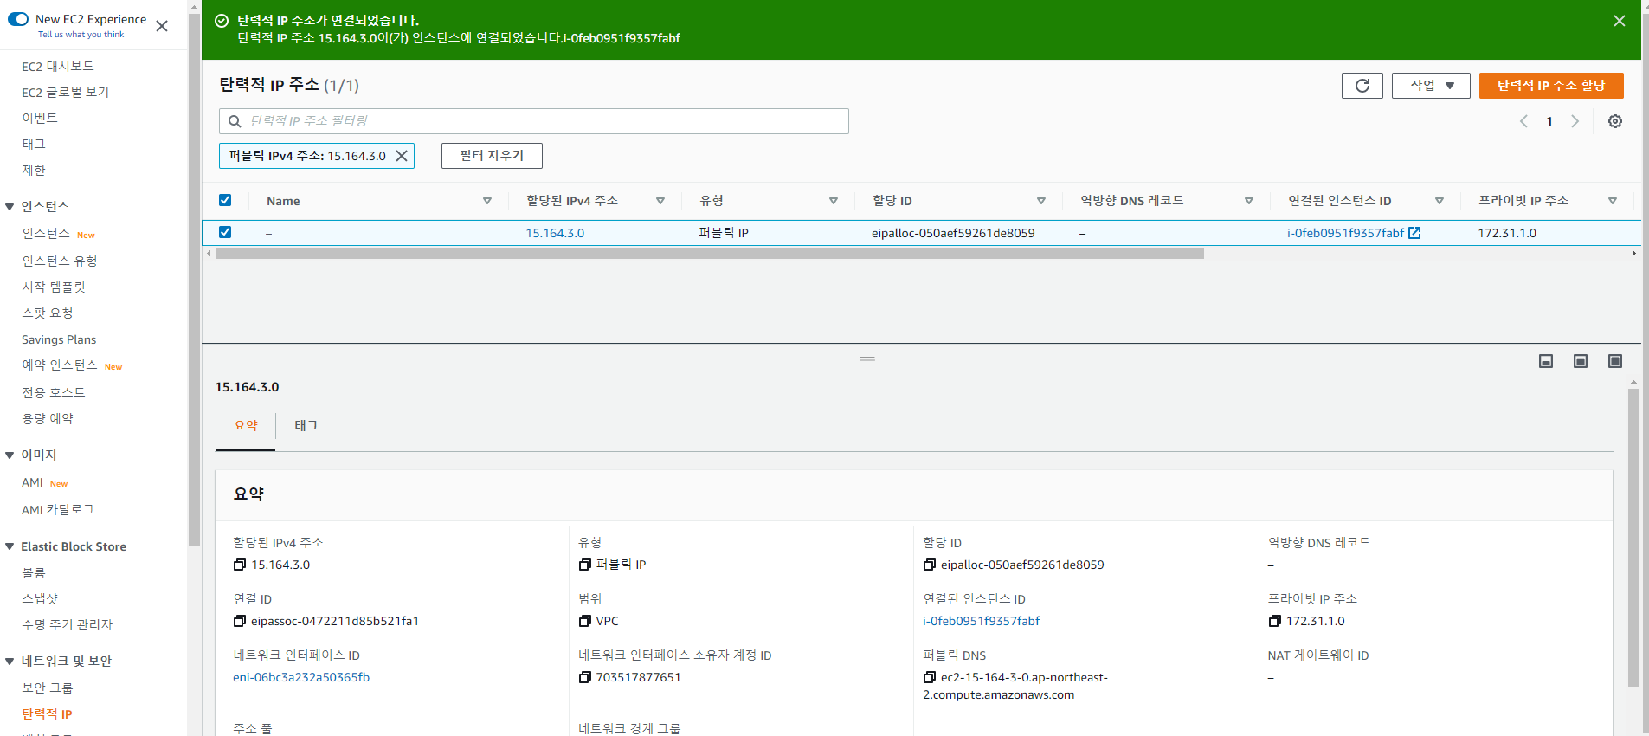Collapse the 네트워크 및 보안 section
1649x736 pixels.
tap(10, 662)
